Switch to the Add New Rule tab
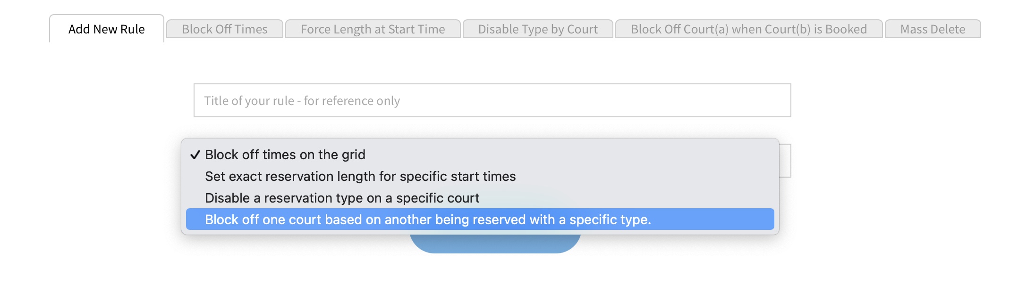This screenshot has height=293, width=1018. tap(107, 29)
